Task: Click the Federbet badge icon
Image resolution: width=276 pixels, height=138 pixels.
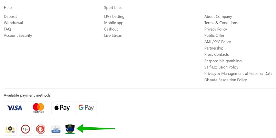Action: click(x=10, y=129)
